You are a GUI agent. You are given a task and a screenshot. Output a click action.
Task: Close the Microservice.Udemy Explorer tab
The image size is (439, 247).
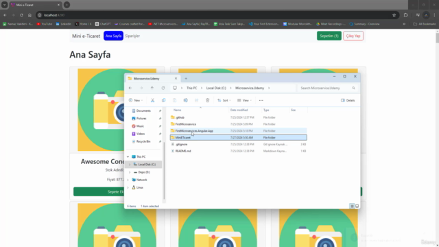[176, 78]
